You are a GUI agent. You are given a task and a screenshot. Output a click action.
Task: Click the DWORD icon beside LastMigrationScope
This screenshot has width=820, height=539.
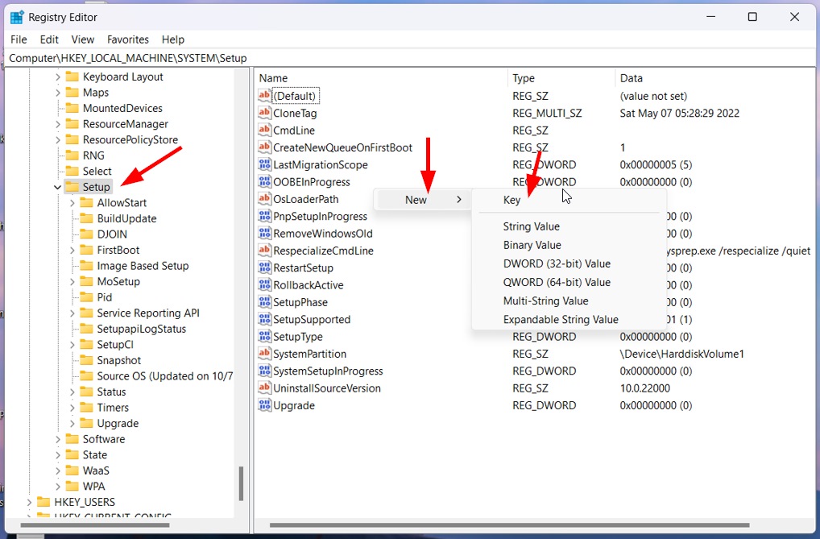coord(265,164)
